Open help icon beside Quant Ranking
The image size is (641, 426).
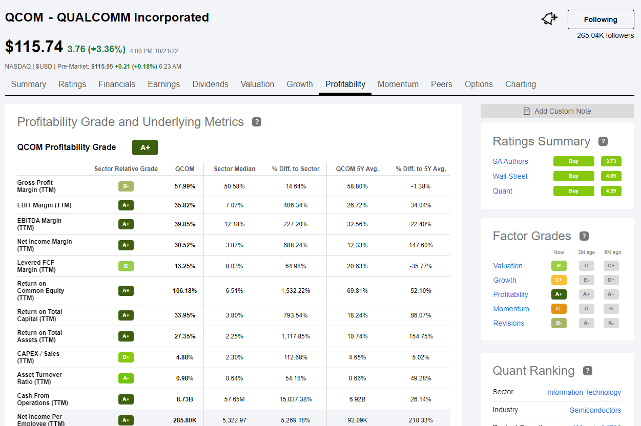pyautogui.click(x=587, y=371)
